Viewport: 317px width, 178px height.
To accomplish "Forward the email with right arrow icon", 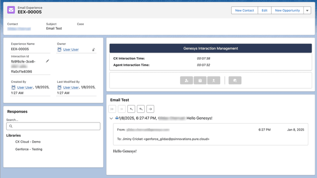I will coord(150,109).
